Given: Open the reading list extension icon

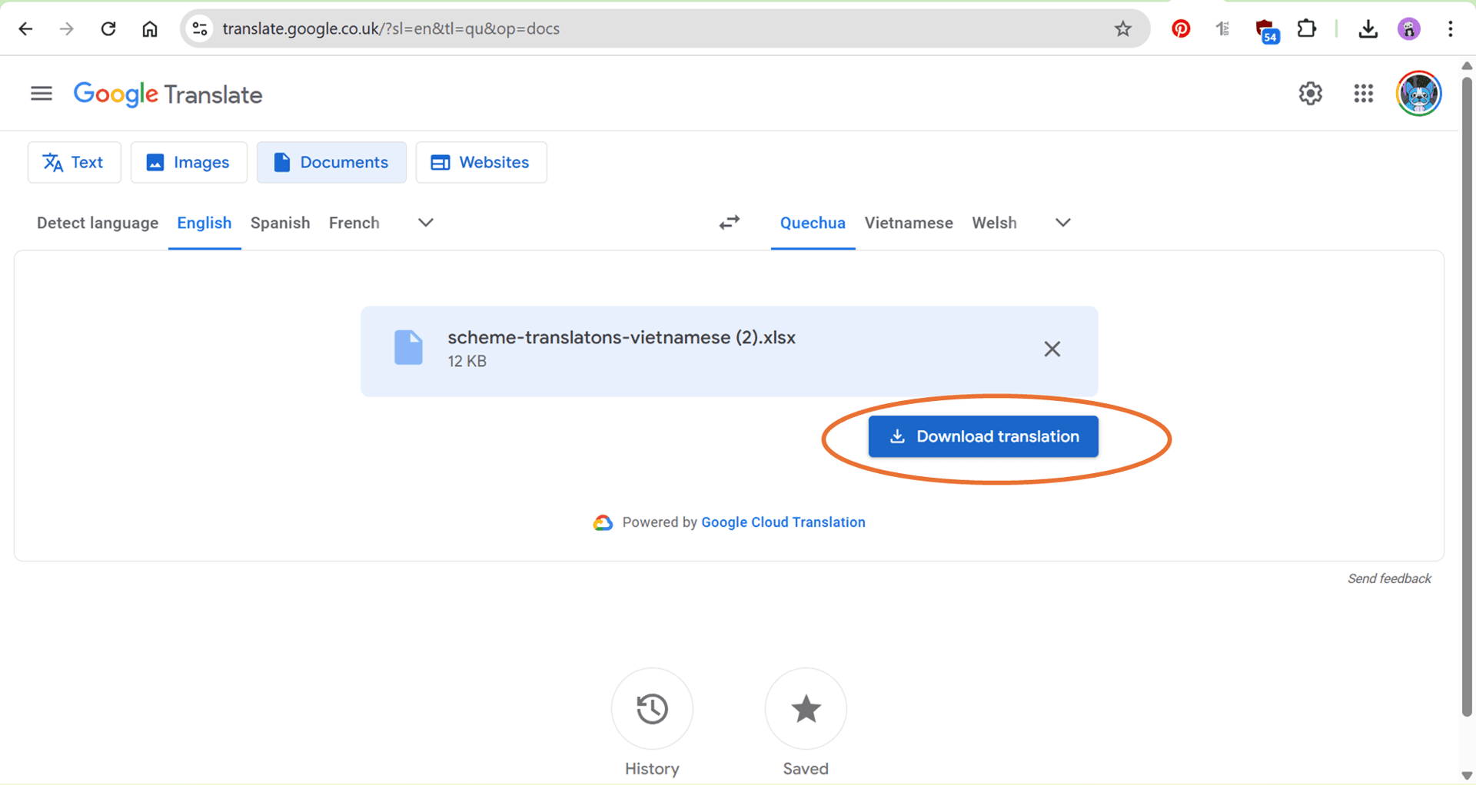Looking at the screenshot, I should [x=1223, y=29].
